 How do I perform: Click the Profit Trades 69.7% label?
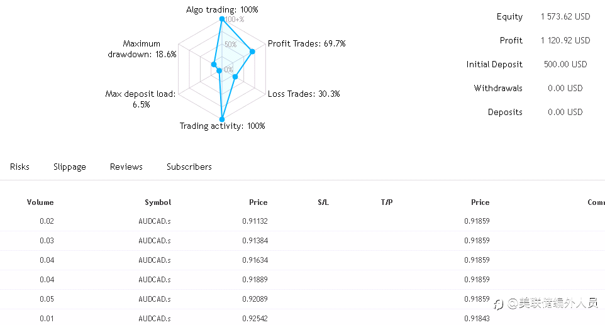[307, 44]
